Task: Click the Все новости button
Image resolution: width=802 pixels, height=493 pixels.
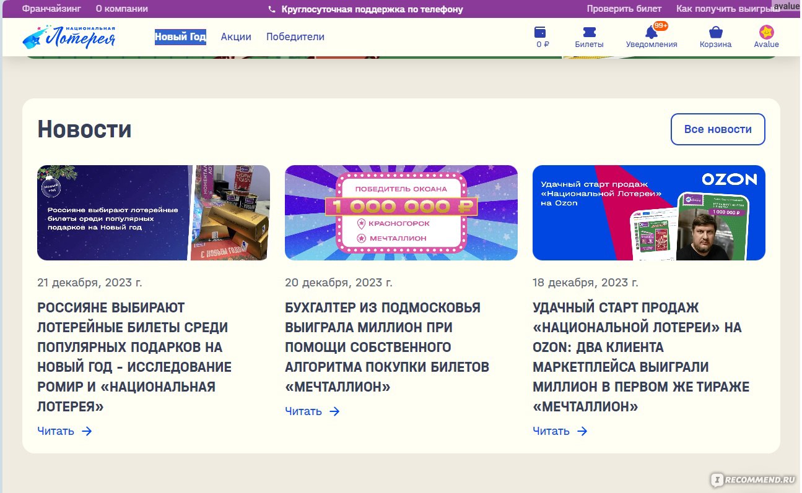Action: pyautogui.click(x=718, y=129)
